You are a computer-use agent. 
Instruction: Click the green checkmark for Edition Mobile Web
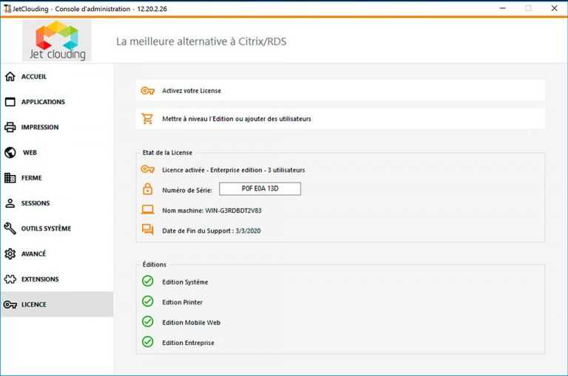click(147, 321)
